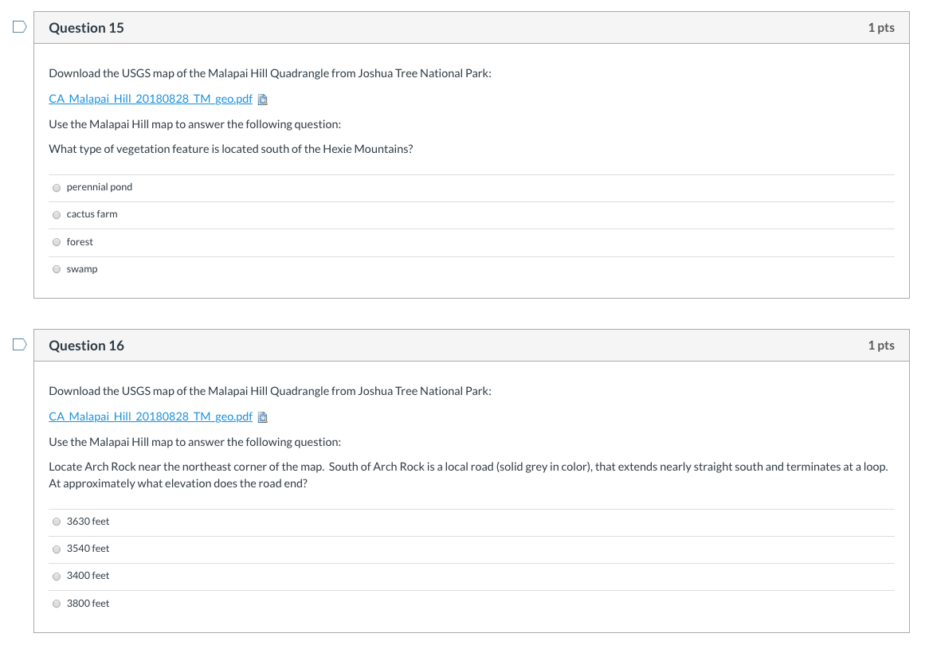Click "Use the Malapai Hill map" text in Question 15

[195, 124]
